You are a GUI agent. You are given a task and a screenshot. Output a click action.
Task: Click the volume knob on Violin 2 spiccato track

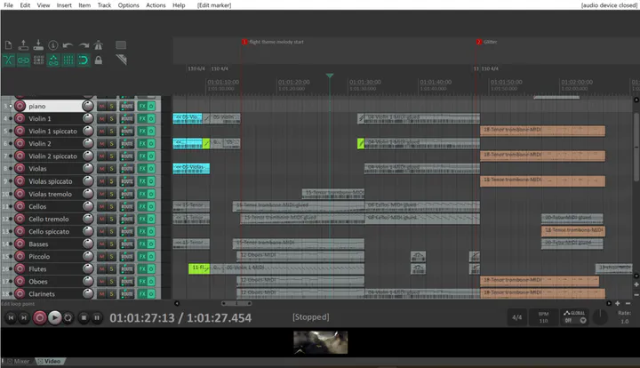88,156
